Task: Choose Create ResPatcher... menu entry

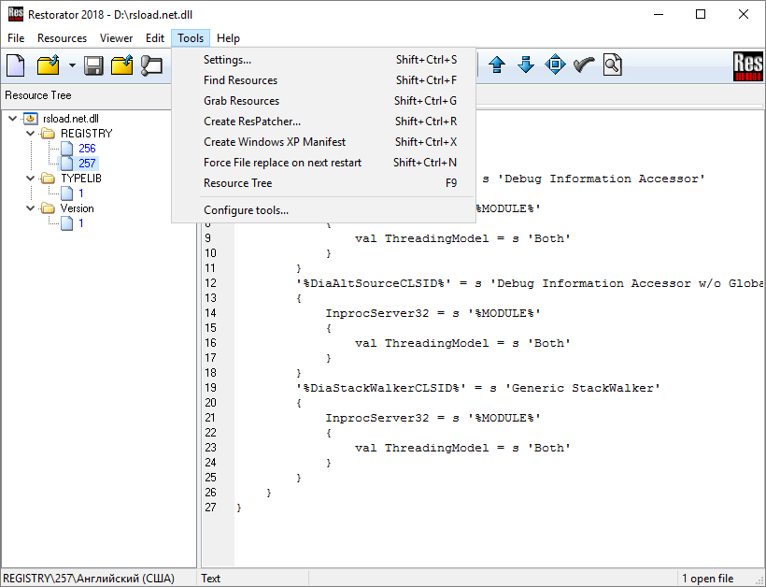Action: 324,122
